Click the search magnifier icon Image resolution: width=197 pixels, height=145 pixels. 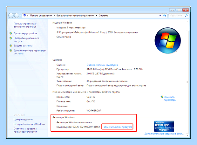point(187,16)
